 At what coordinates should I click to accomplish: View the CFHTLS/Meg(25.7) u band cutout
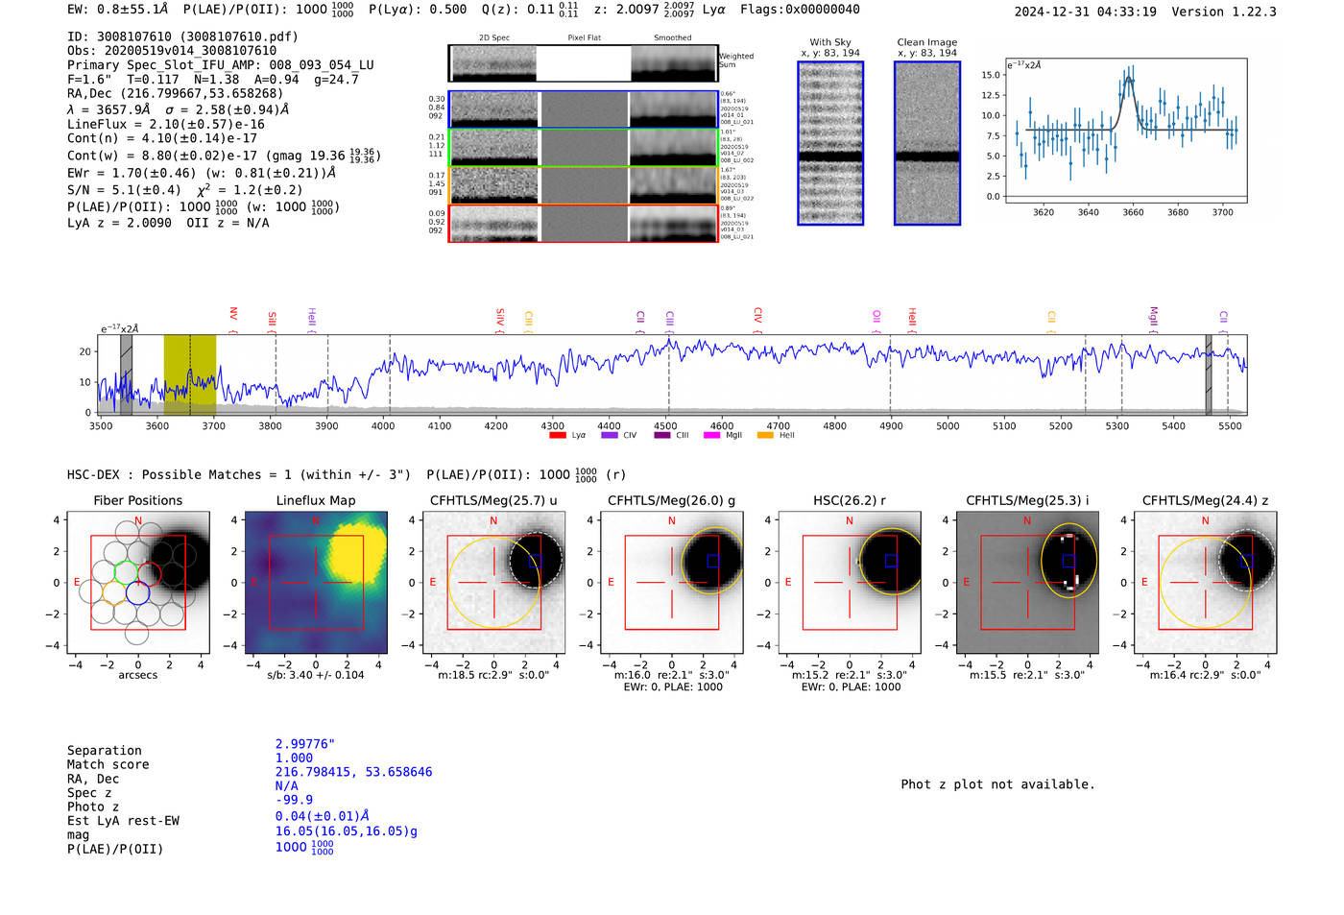493,583
